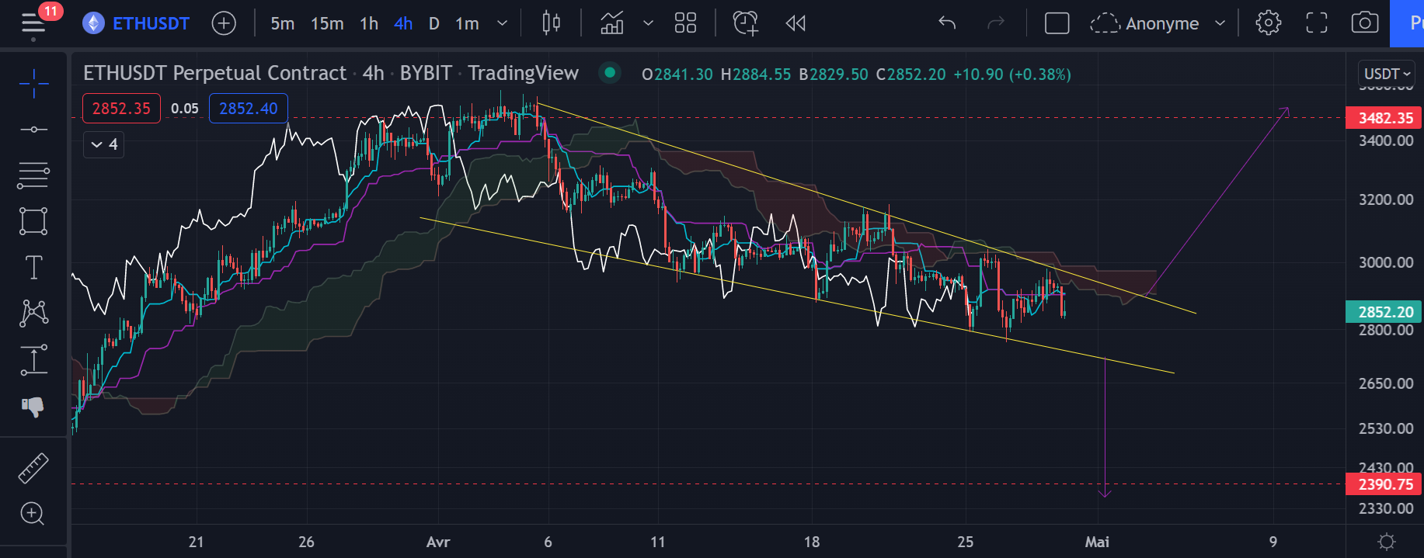
Task: Select the text annotation tool
Action: pos(33,268)
